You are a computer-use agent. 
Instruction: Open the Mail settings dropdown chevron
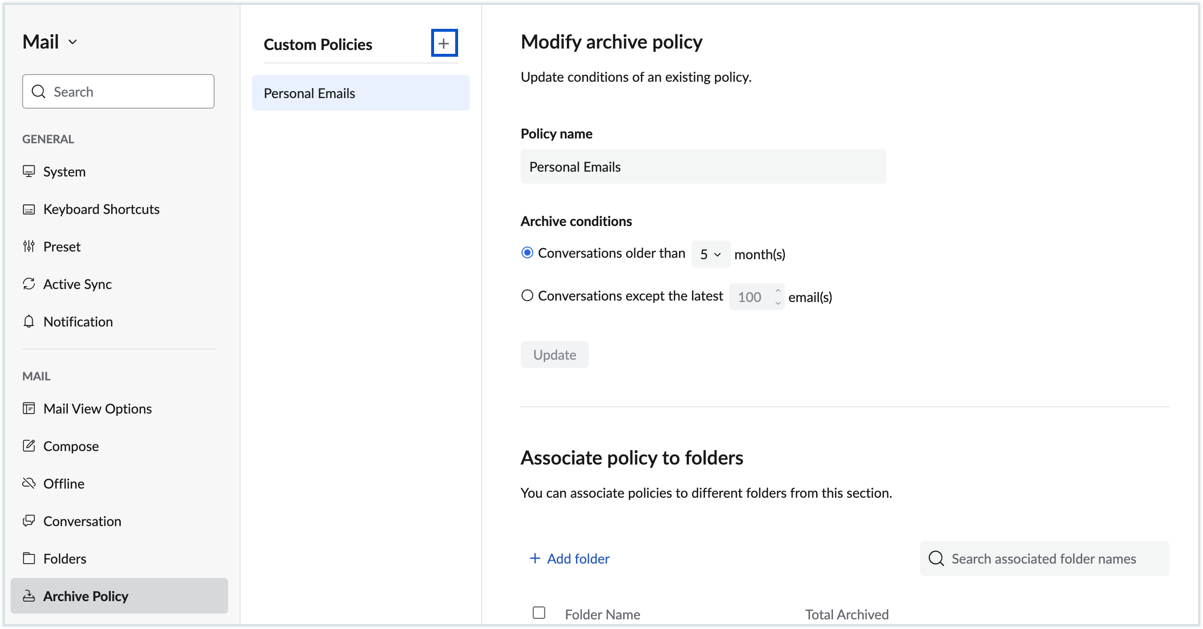(x=73, y=42)
